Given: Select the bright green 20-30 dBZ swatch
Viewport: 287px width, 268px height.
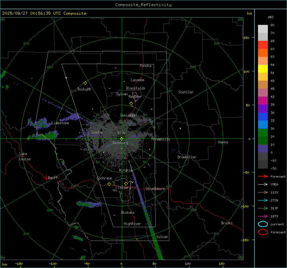Looking at the screenshot, I should click(263, 133).
